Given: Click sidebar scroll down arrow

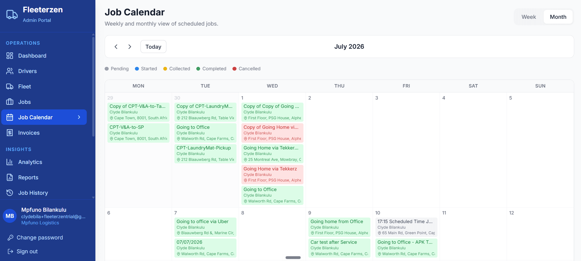Looking at the screenshot, I should 93,198.
